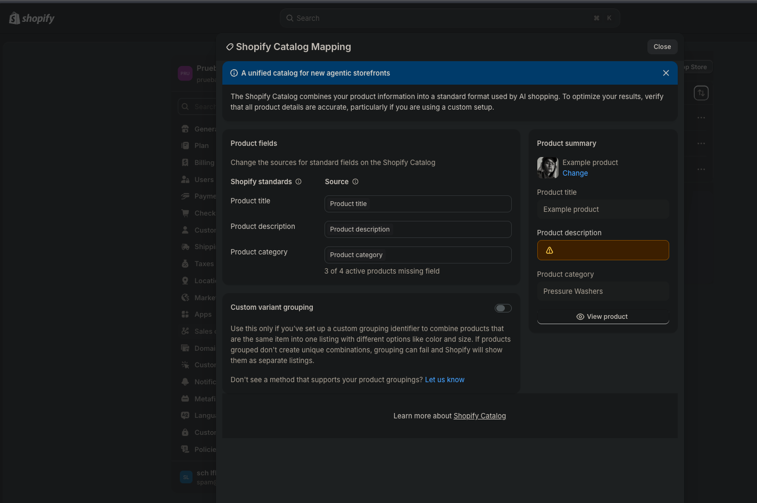Click the eye icon on View product
This screenshot has width=757, height=503.
[x=580, y=316]
